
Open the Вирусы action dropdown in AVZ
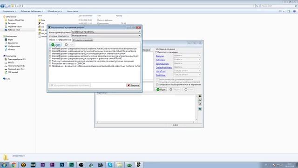187,56
